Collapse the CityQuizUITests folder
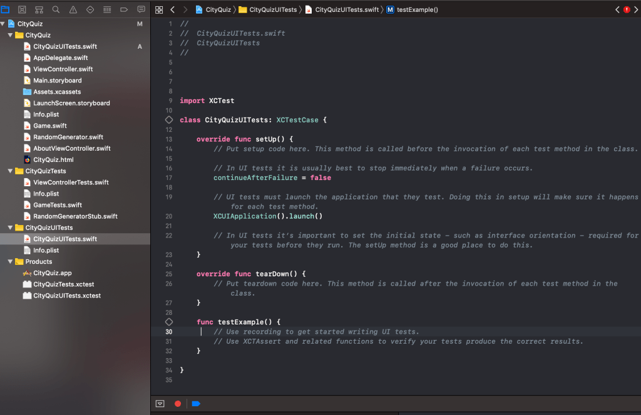 click(x=10, y=228)
